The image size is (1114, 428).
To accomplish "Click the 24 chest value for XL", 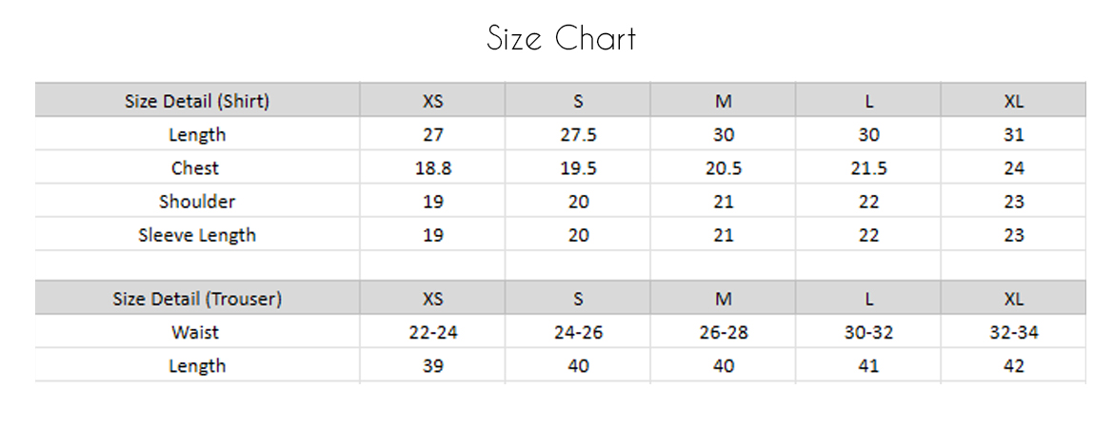I will pyautogui.click(x=1014, y=168).
